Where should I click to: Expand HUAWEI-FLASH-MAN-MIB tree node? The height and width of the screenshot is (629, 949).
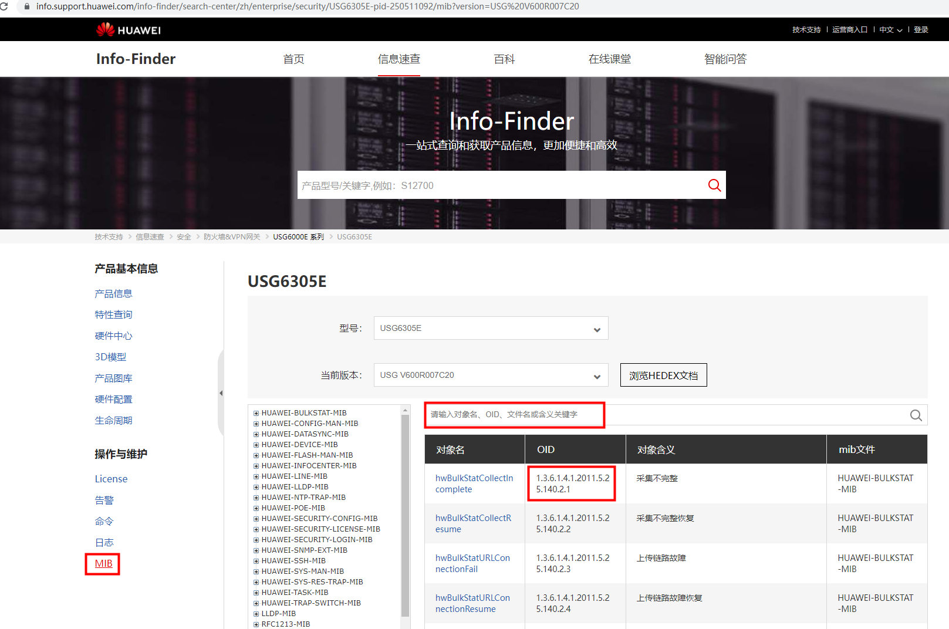[x=256, y=455]
